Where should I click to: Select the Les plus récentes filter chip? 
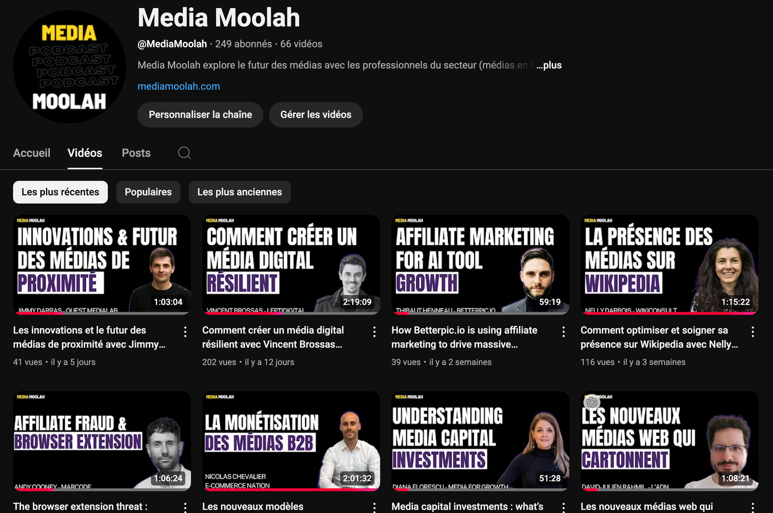60,192
